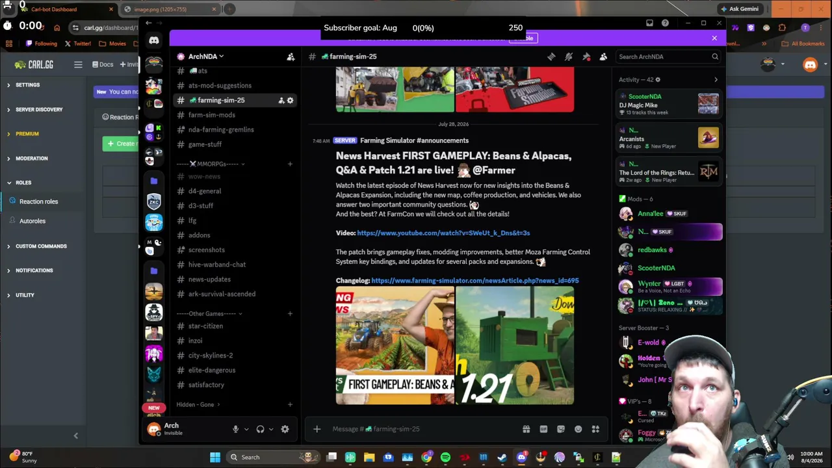Open headphones output options arrow

[x=270, y=429]
